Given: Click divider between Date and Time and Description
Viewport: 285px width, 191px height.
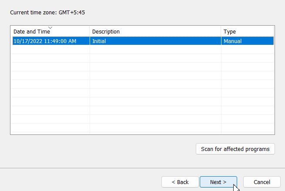Looking at the screenshot, I should [x=90, y=31].
